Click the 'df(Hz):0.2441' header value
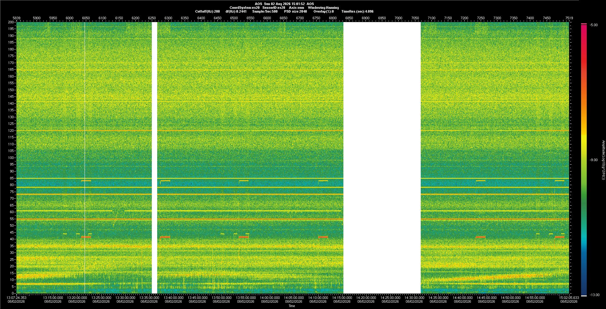 pyautogui.click(x=236, y=11)
